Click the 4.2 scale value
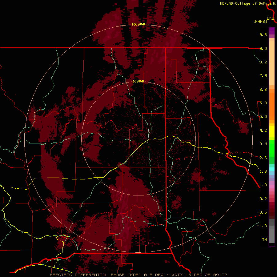277x277 pixels. click(x=263, y=130)
